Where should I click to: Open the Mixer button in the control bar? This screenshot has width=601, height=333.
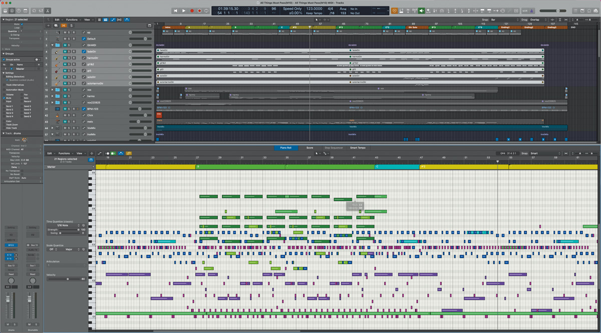point(41,11)
